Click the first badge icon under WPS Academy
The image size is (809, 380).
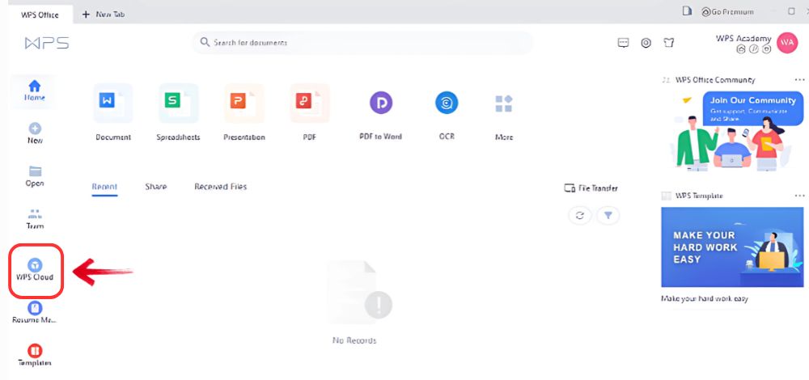(741, 50)
